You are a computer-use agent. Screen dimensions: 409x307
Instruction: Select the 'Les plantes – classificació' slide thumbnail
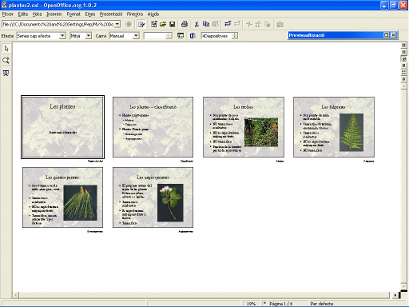153,127
